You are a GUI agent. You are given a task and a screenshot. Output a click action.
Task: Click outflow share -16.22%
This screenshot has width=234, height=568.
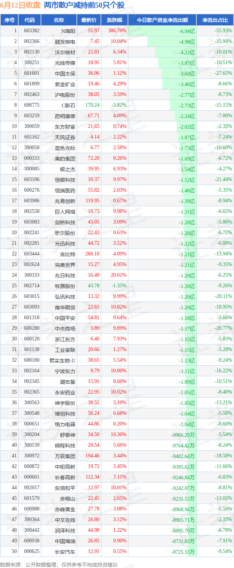(223, 371)
